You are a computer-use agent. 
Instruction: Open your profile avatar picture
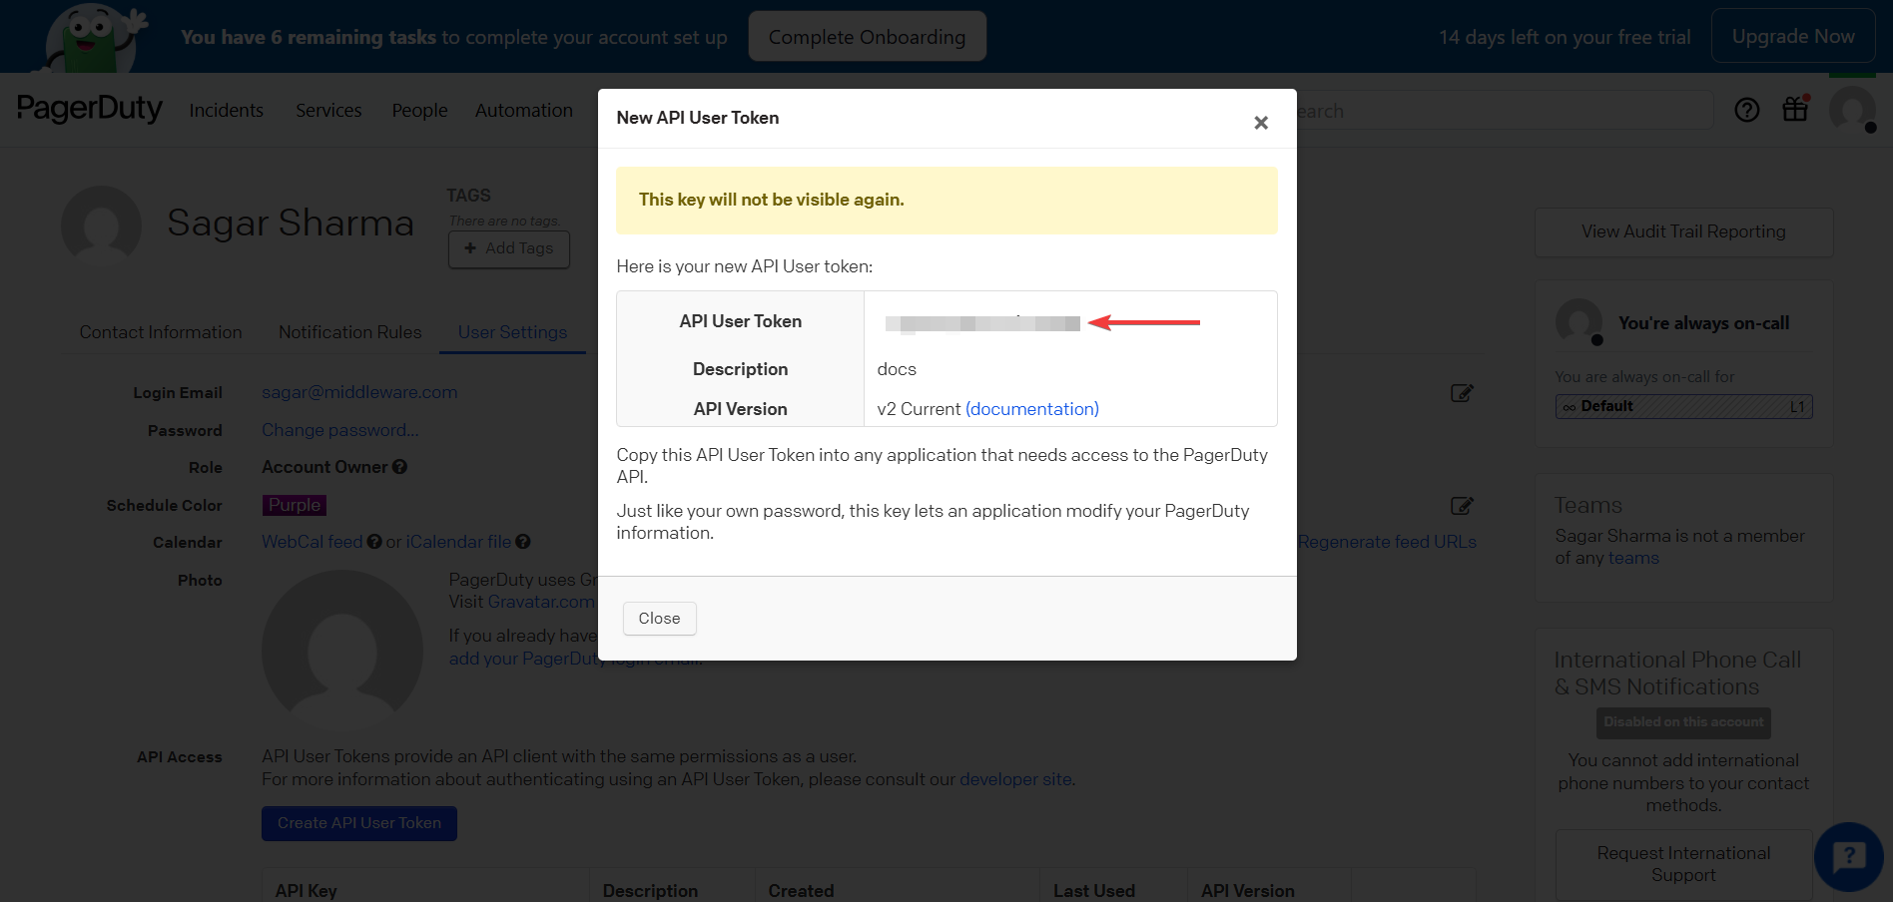[1852, 110]
